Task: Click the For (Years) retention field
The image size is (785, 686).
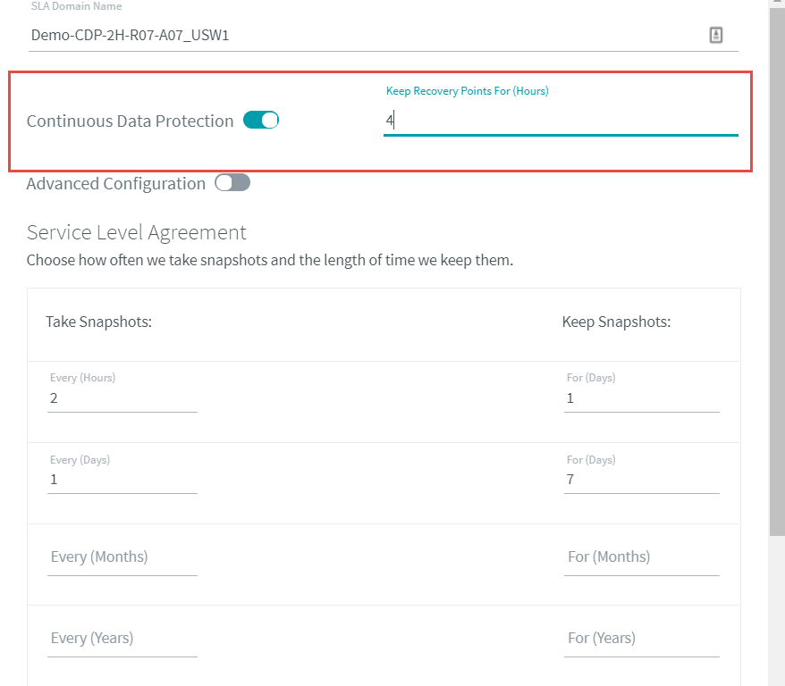Action: coord(641,639)
